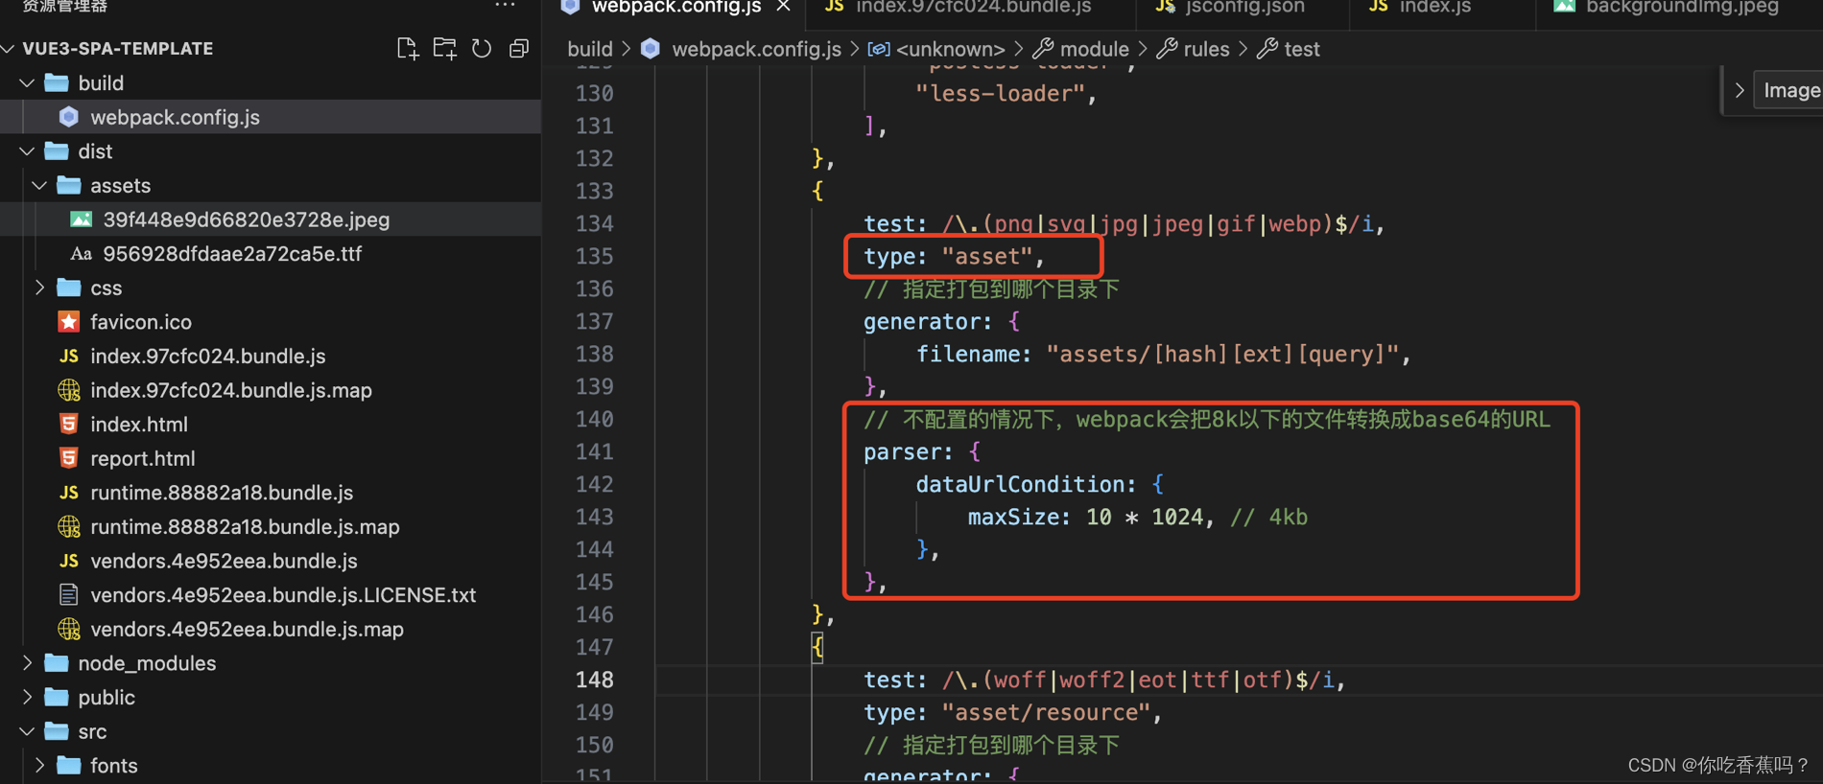
Task: Click the HTML5 icon of index.html
Action: 68,425
